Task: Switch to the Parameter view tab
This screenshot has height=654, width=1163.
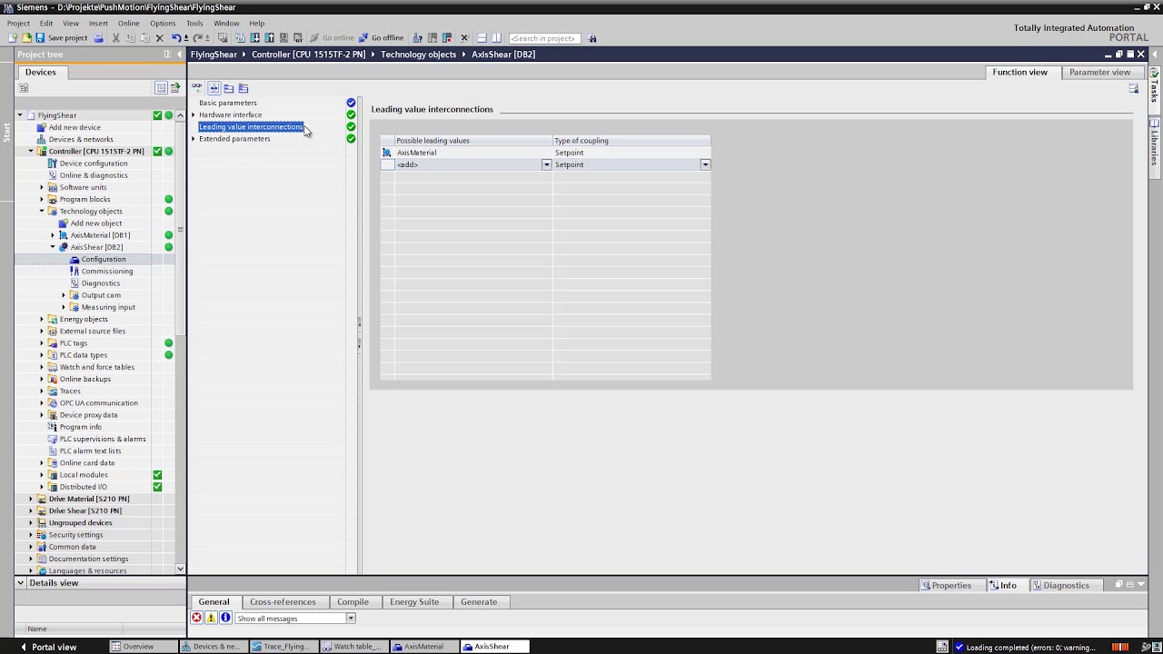Action: click(1099, 72)
